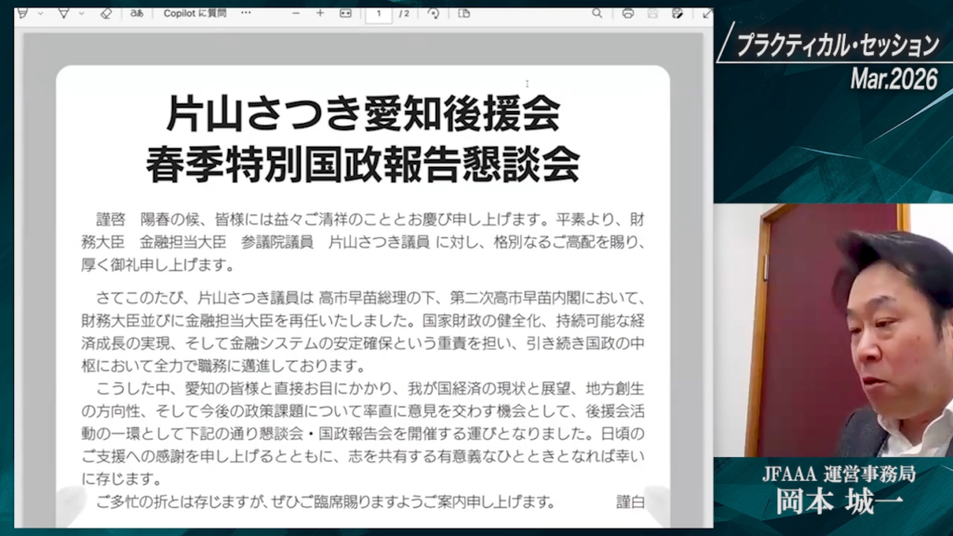Enter full screen with the expand arrows

click(707, 13)
